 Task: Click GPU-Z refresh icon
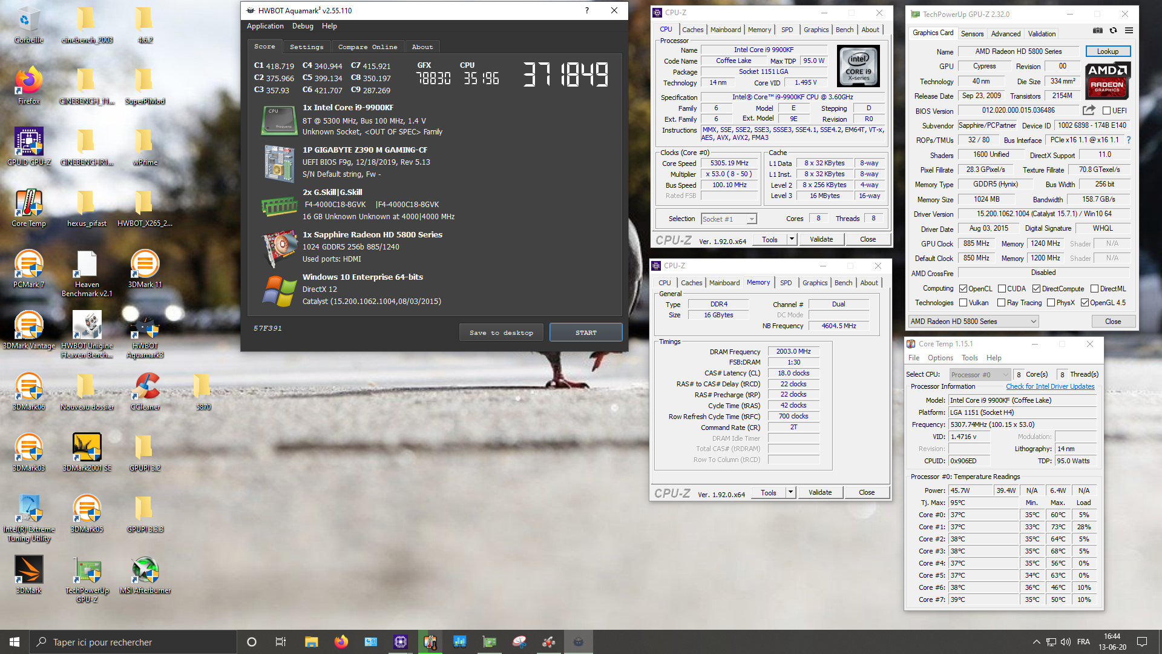coord(1113,31)
